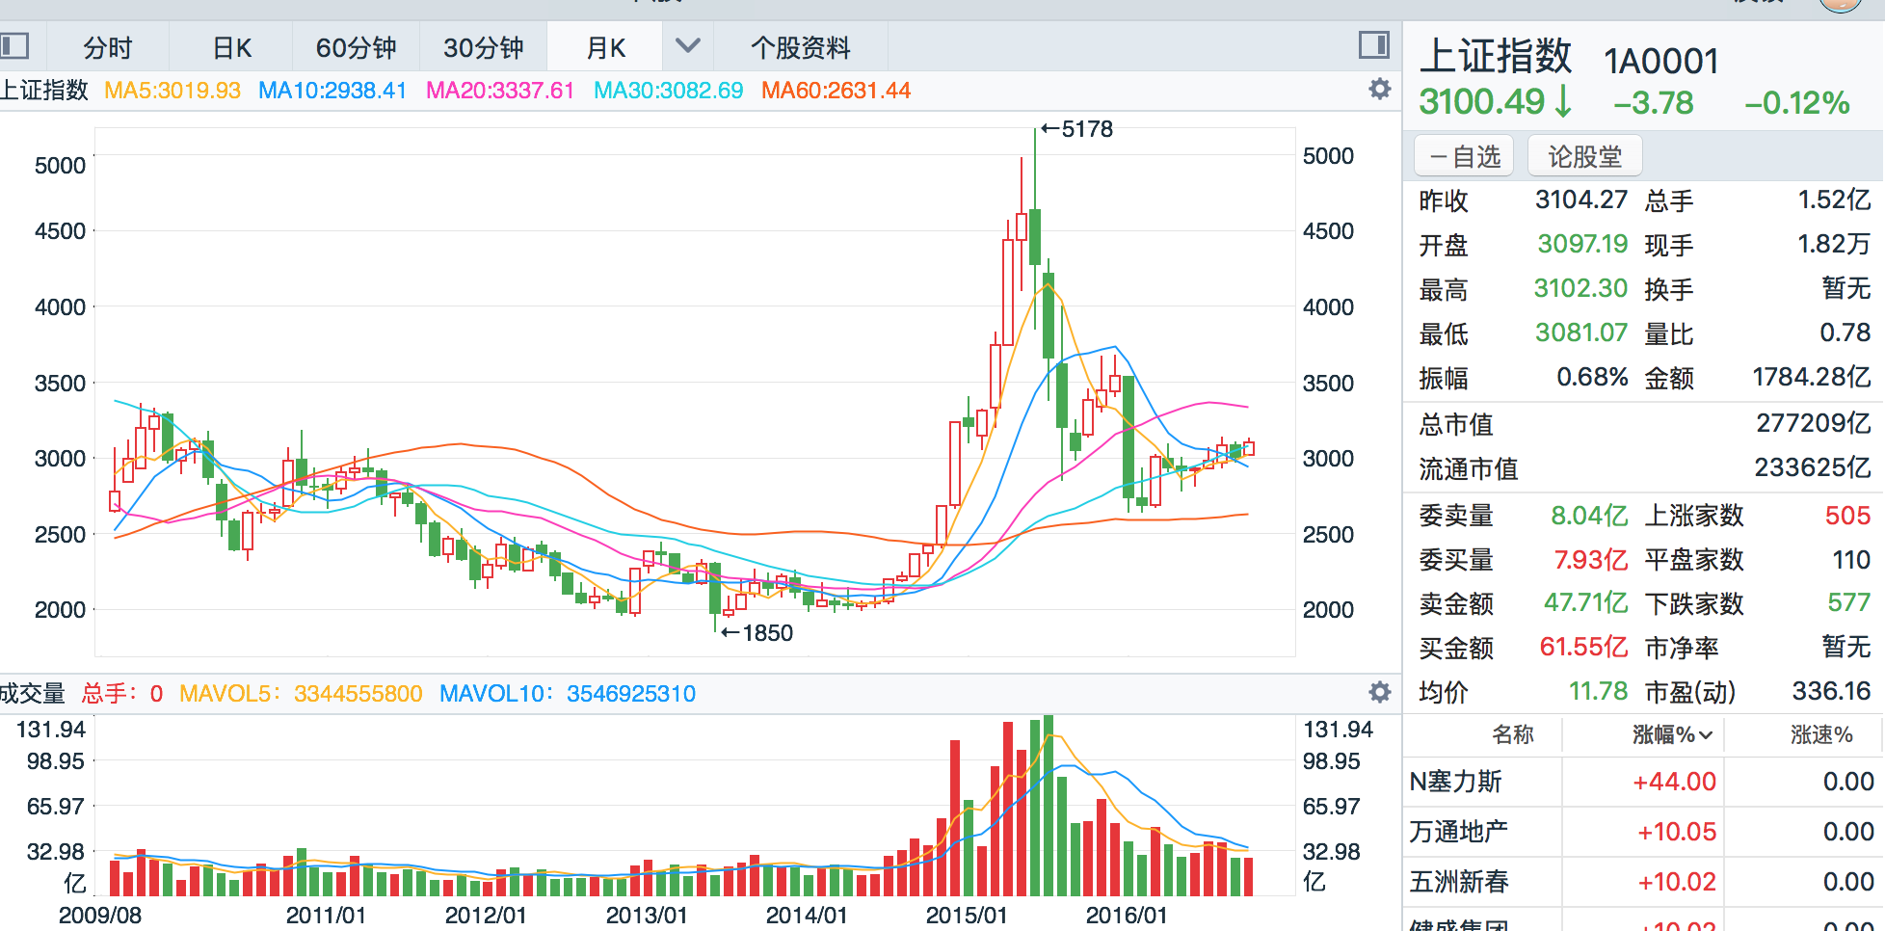This screenshot has height=931, width=1885.
Task: Open the K-line chart settings gear
Action: pyautogui.click(x=1380, y=90)
